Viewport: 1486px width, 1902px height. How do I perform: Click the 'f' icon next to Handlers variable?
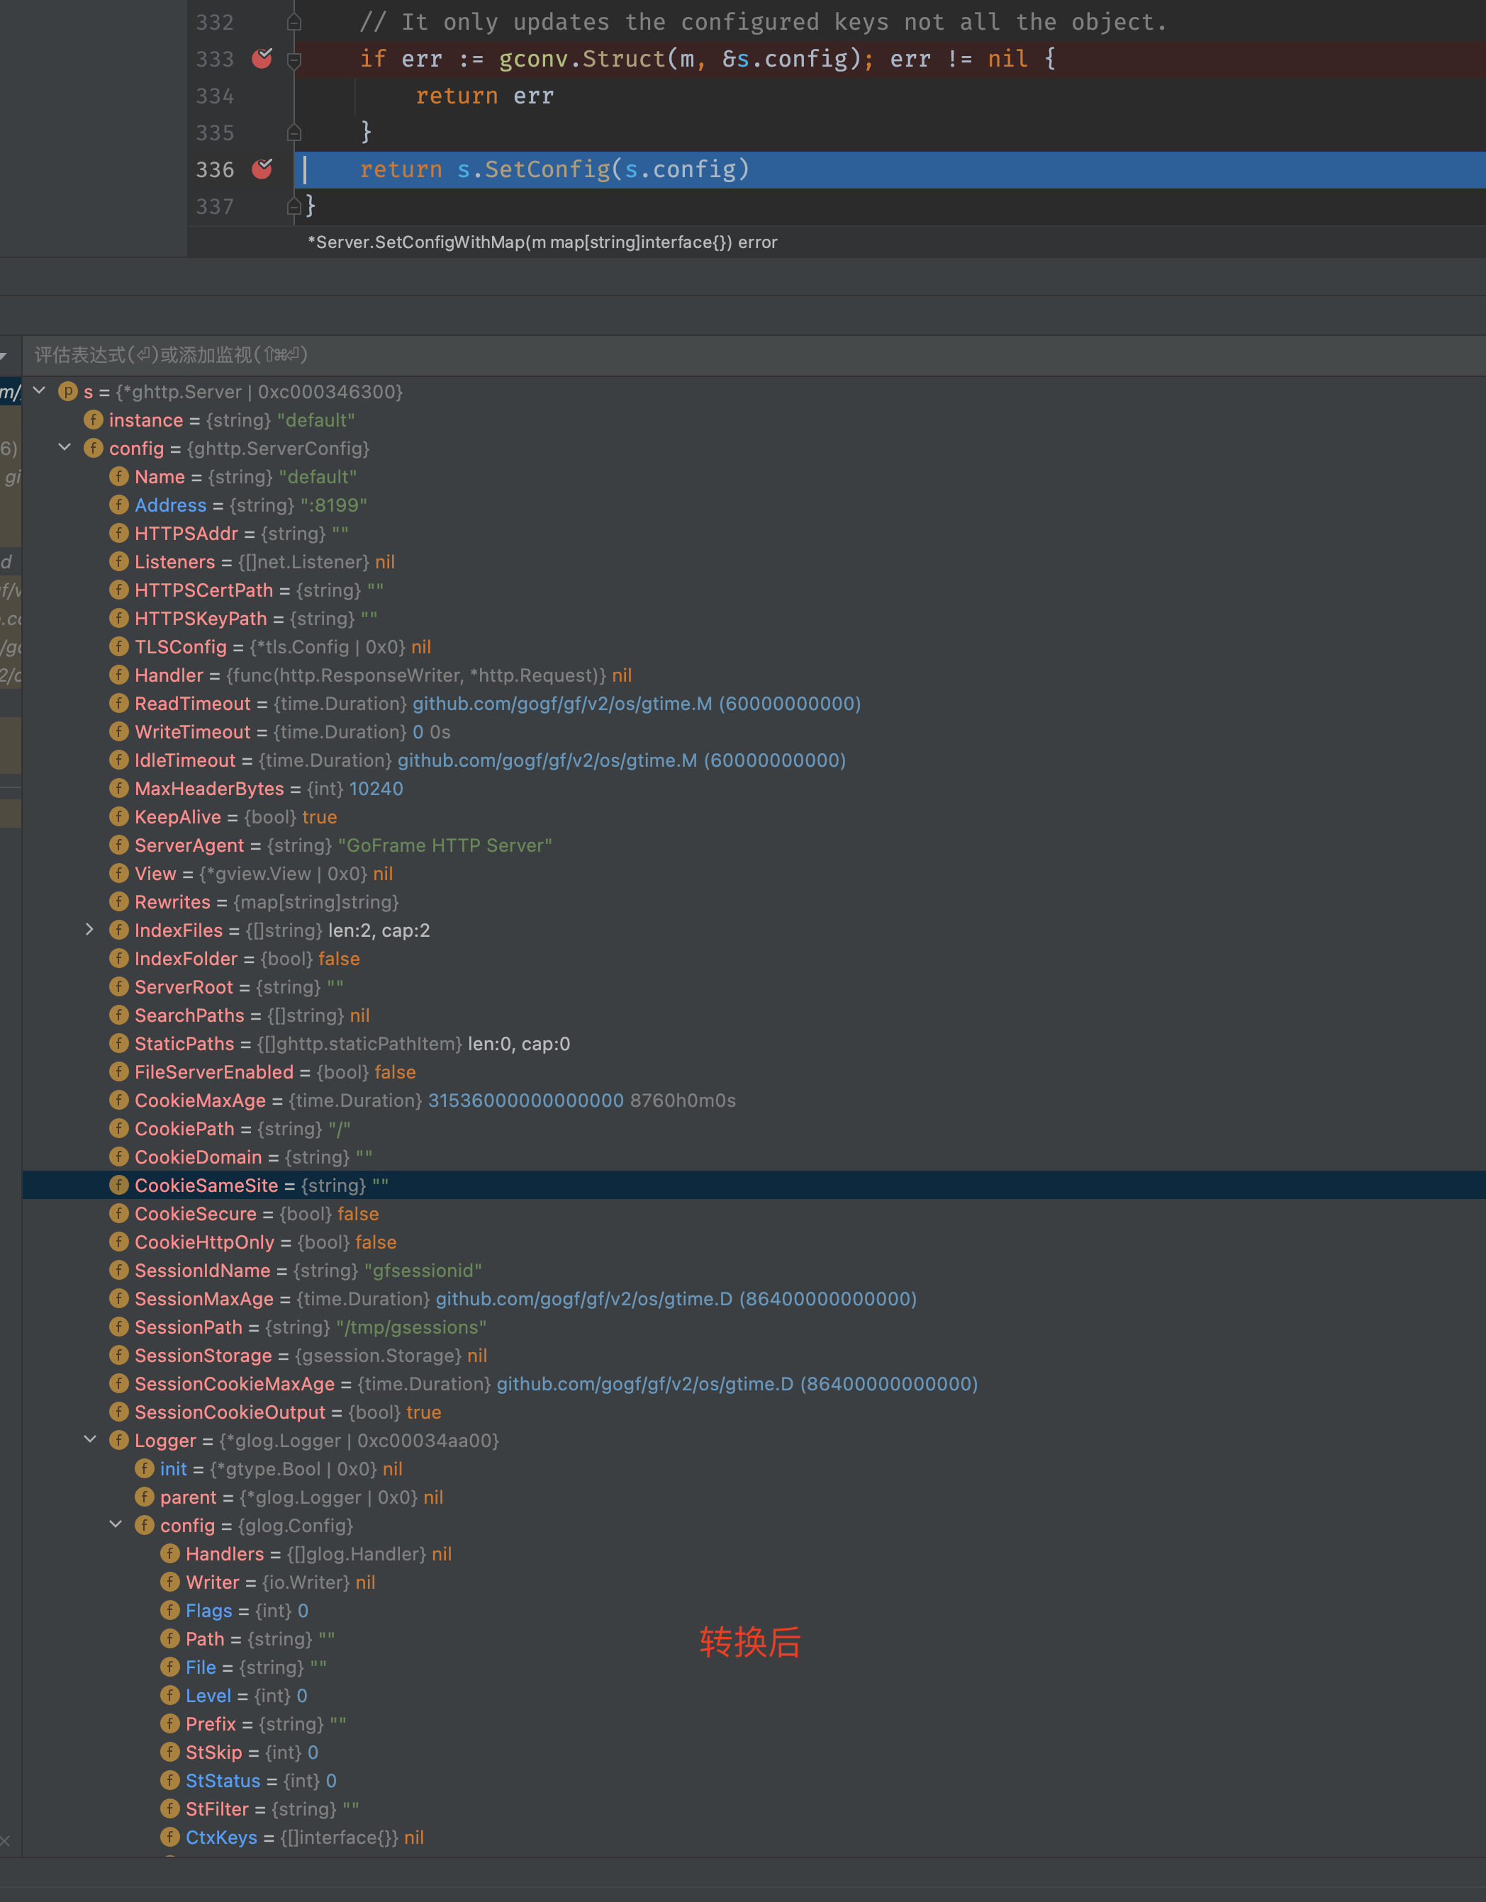tap(170, 1553)
